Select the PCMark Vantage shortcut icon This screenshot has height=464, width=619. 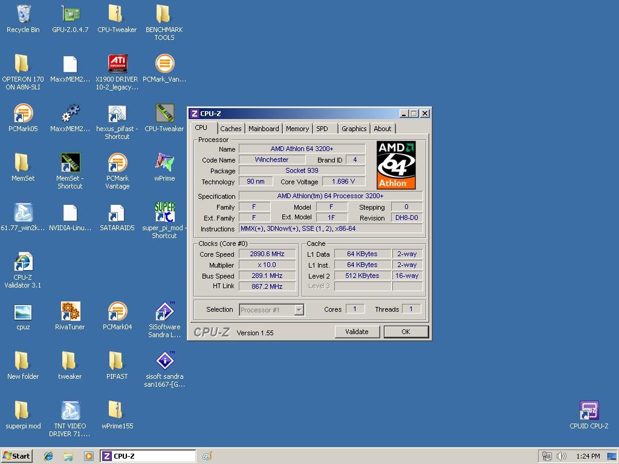point(117,163)
